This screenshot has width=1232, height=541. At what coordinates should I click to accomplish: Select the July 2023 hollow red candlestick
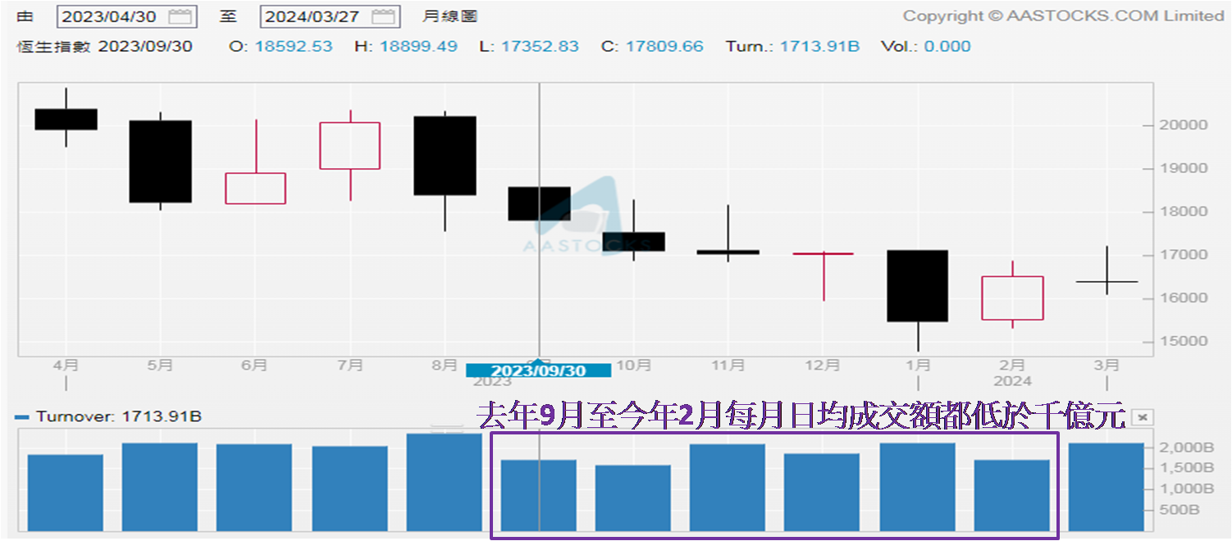(x=349, y=146)
